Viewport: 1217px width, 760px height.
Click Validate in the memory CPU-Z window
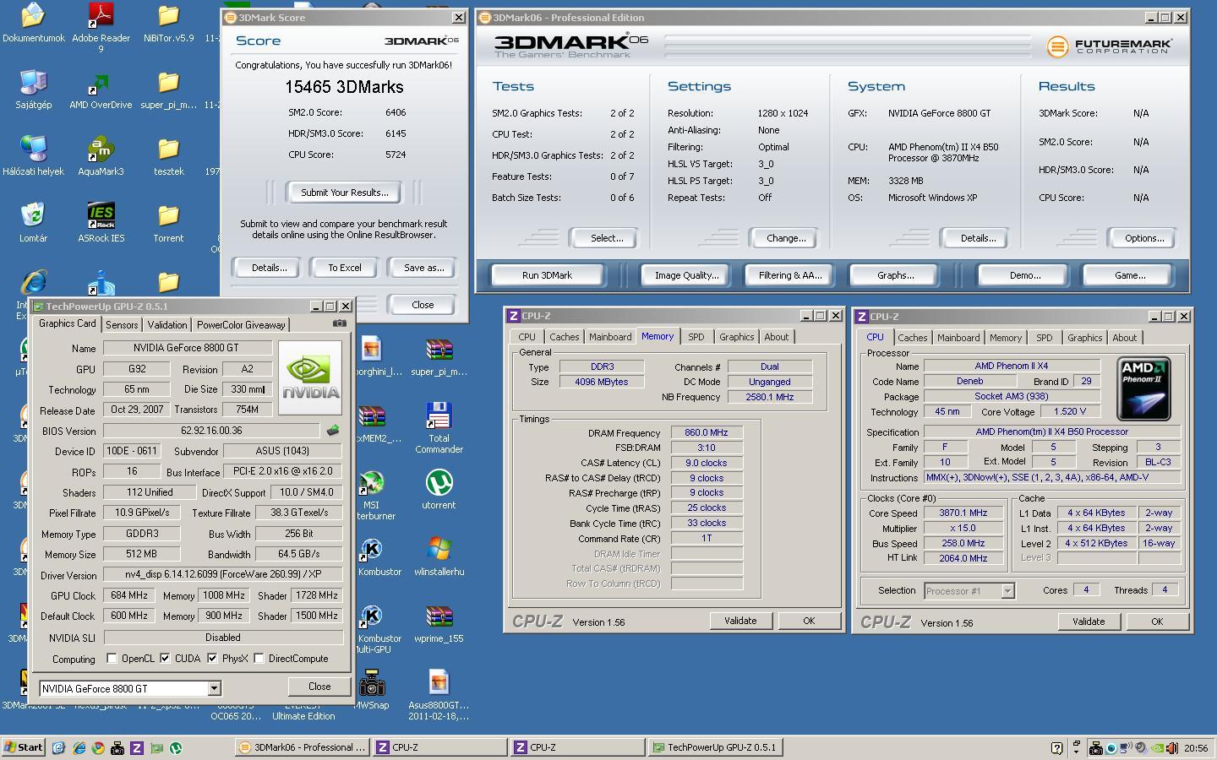(x=739, y=621)
